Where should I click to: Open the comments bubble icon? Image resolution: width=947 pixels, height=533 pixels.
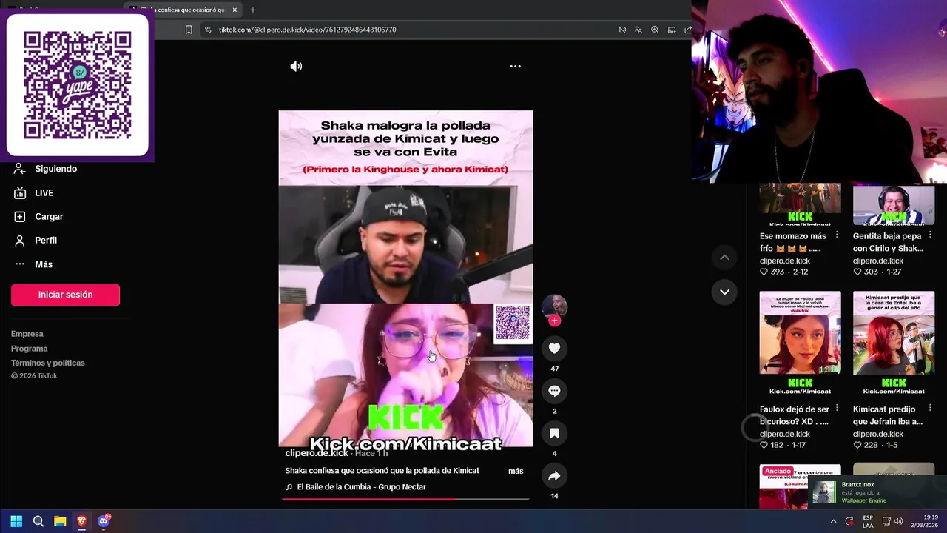click(554, 390)
